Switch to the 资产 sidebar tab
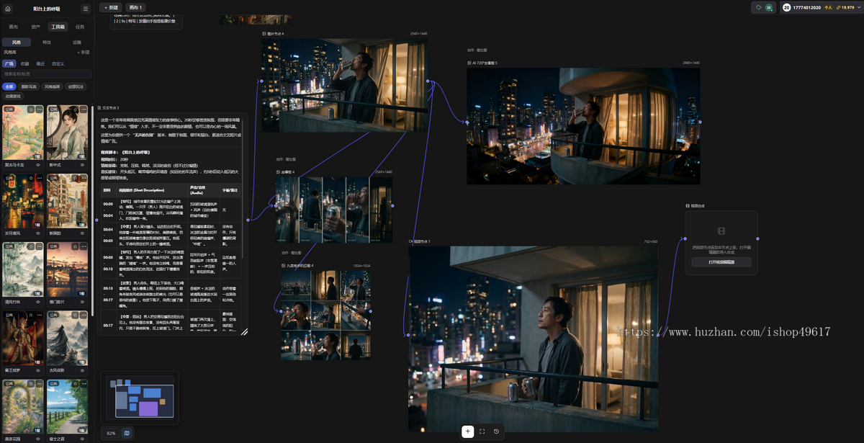864x443 pixels. 35,27
